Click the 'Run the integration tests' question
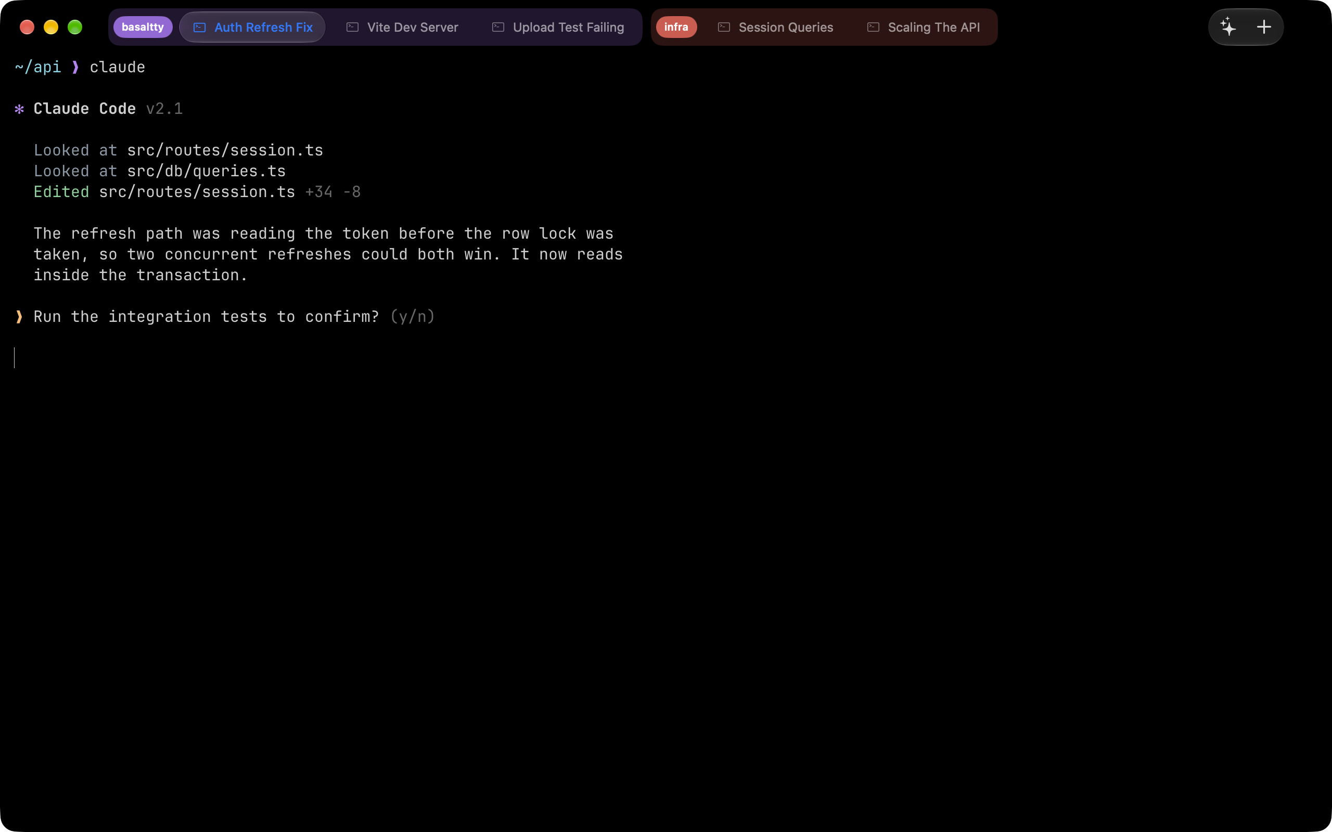This screenshot has height=832, width=1332. pos(207,316)
